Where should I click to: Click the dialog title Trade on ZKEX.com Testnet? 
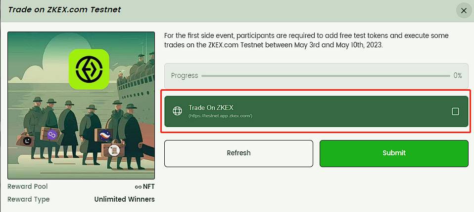tap(64, 10)
